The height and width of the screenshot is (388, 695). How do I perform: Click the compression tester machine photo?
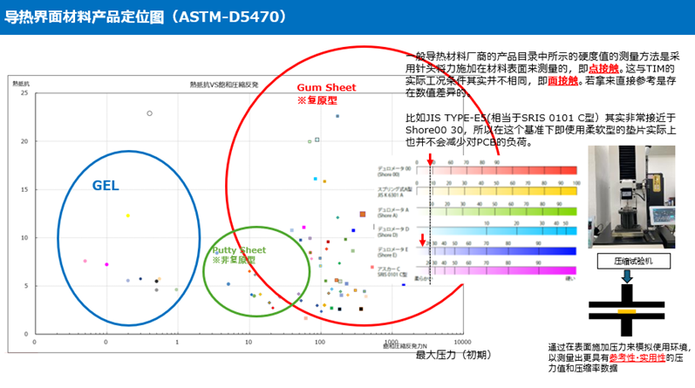click(630, 197)
